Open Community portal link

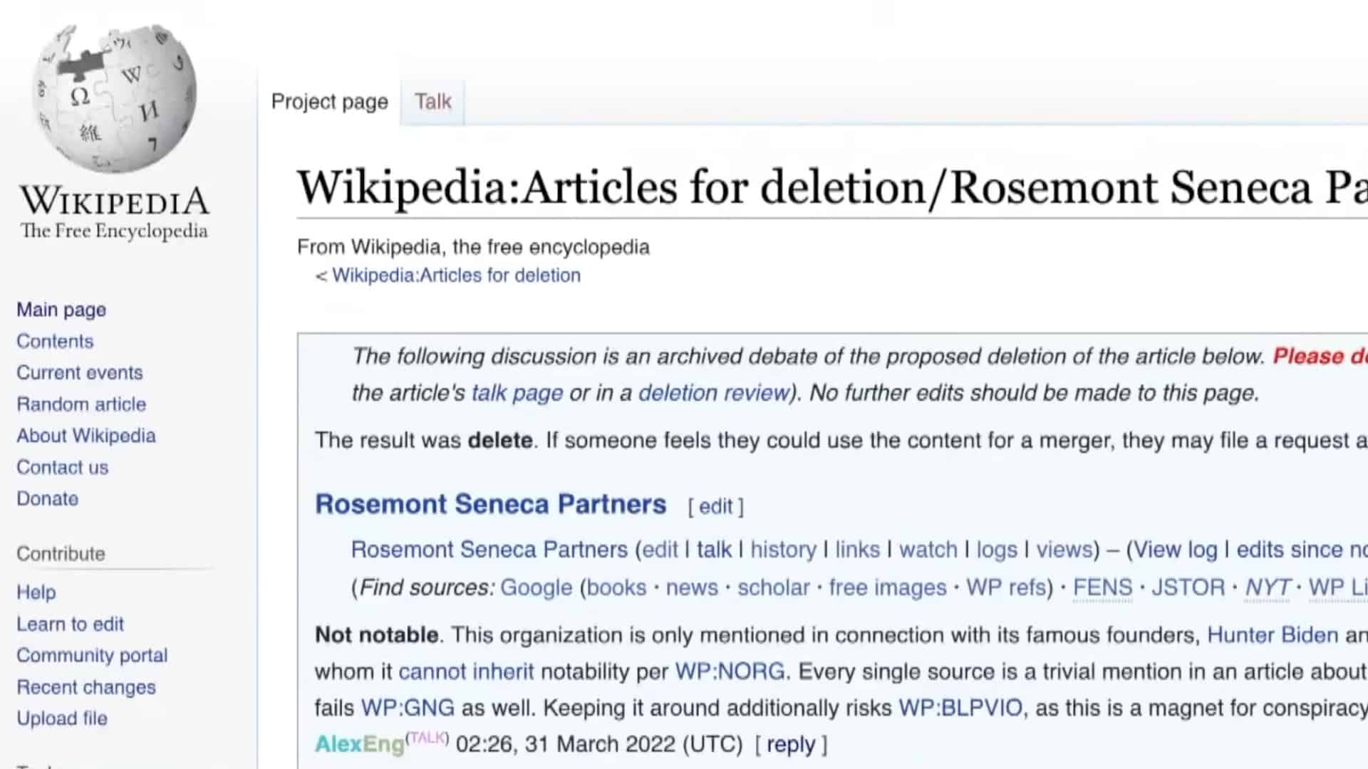(x=92, y=655)
